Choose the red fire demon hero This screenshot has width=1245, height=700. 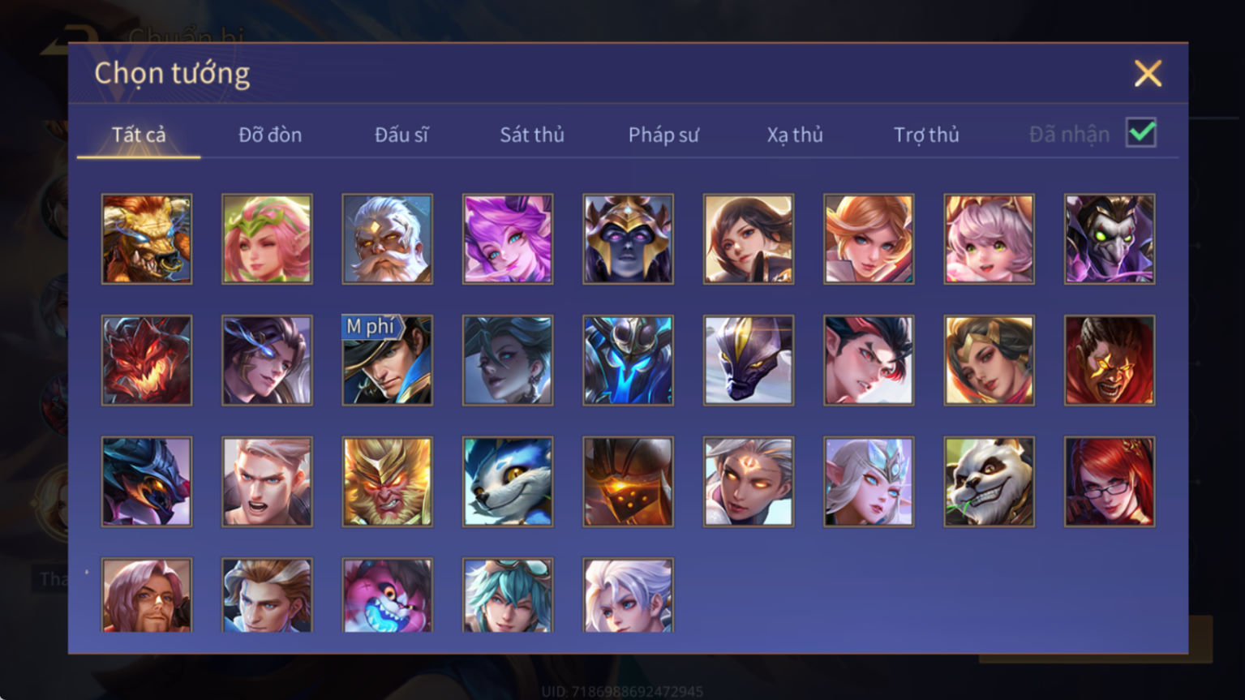(147, 360)
